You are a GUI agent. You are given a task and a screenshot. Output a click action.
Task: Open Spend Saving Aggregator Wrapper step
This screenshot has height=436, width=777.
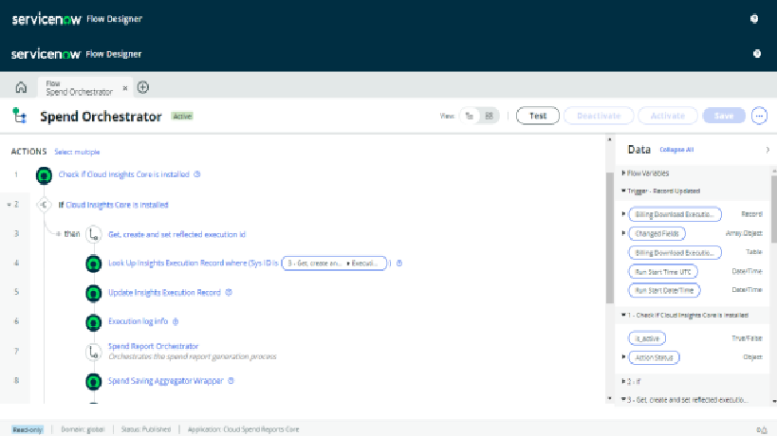[x=166, y=381]
